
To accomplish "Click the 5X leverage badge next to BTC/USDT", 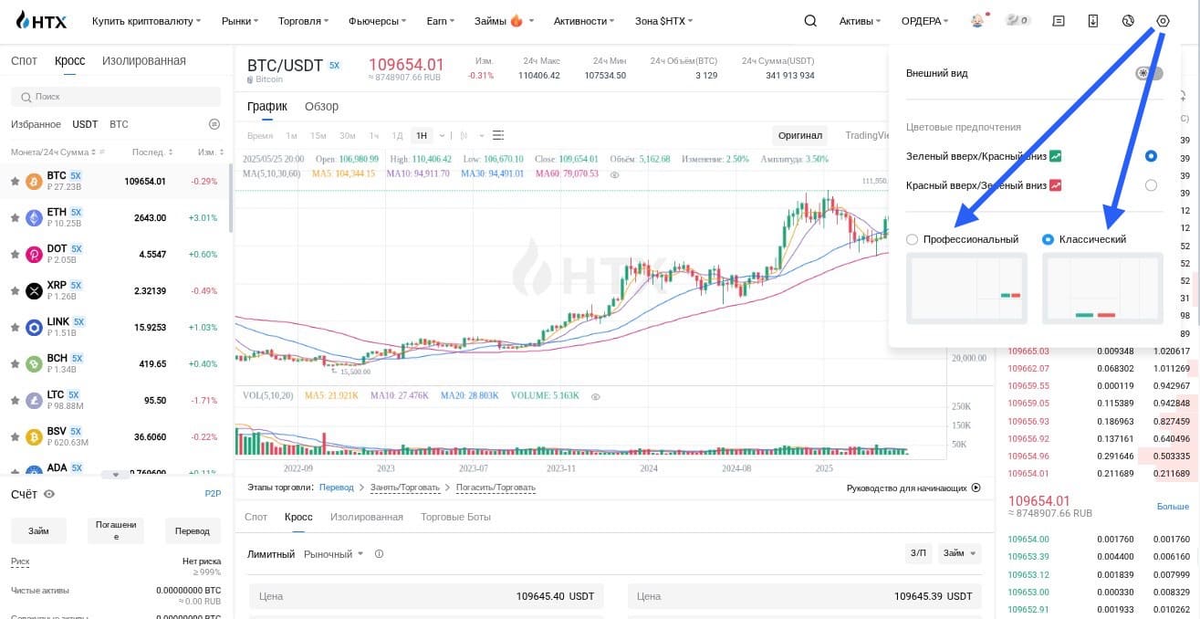I will click(334, 66).
